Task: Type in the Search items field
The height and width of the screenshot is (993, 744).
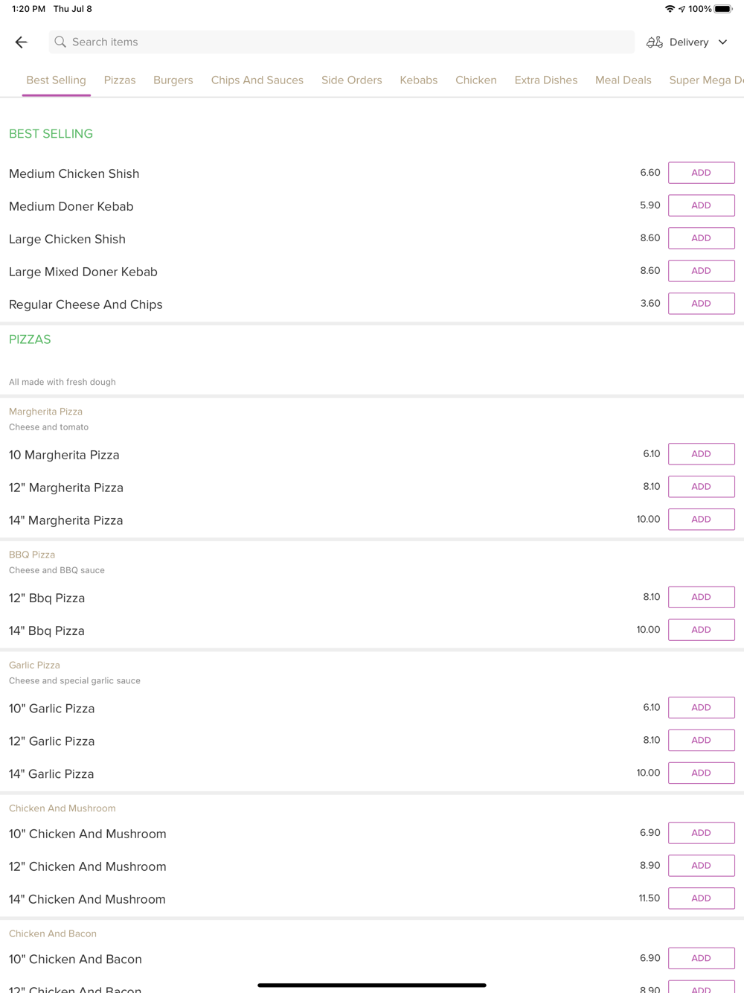Action: [342, 42]
